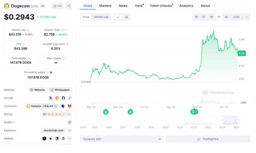
Task: Open chart in TradingView button
Action: click(x=208, y=139)
